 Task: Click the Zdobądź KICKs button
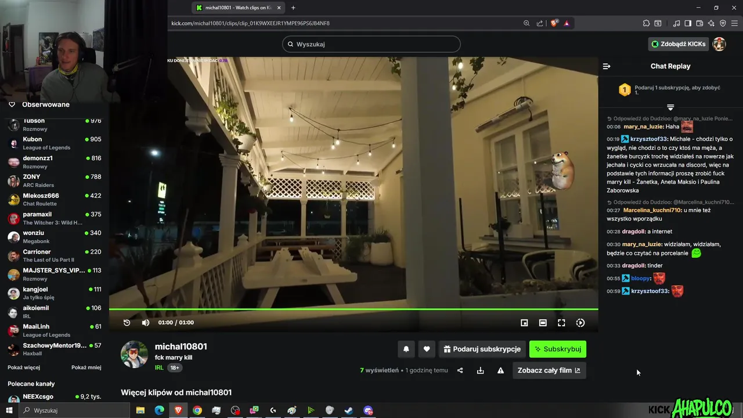click(x=679, y=44)
